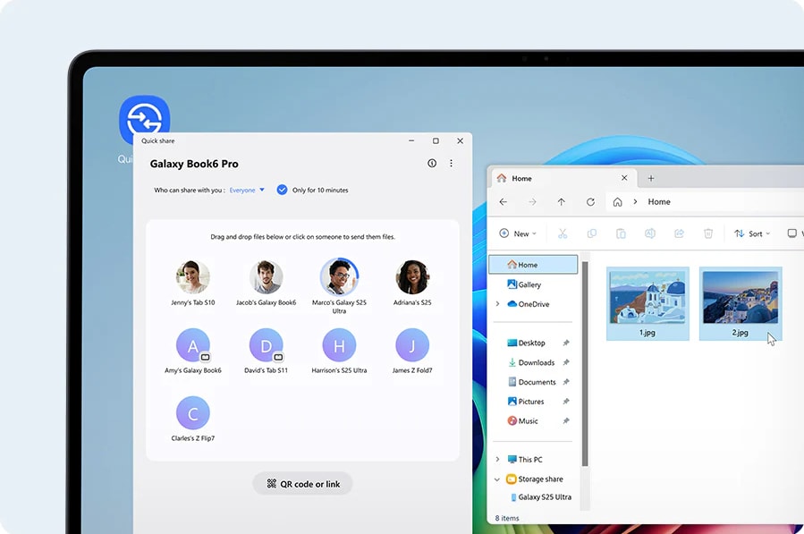804x534 pixels.
Task: Click the Share icon in Explorer toolbar
Action: click(x=679, y=233)
